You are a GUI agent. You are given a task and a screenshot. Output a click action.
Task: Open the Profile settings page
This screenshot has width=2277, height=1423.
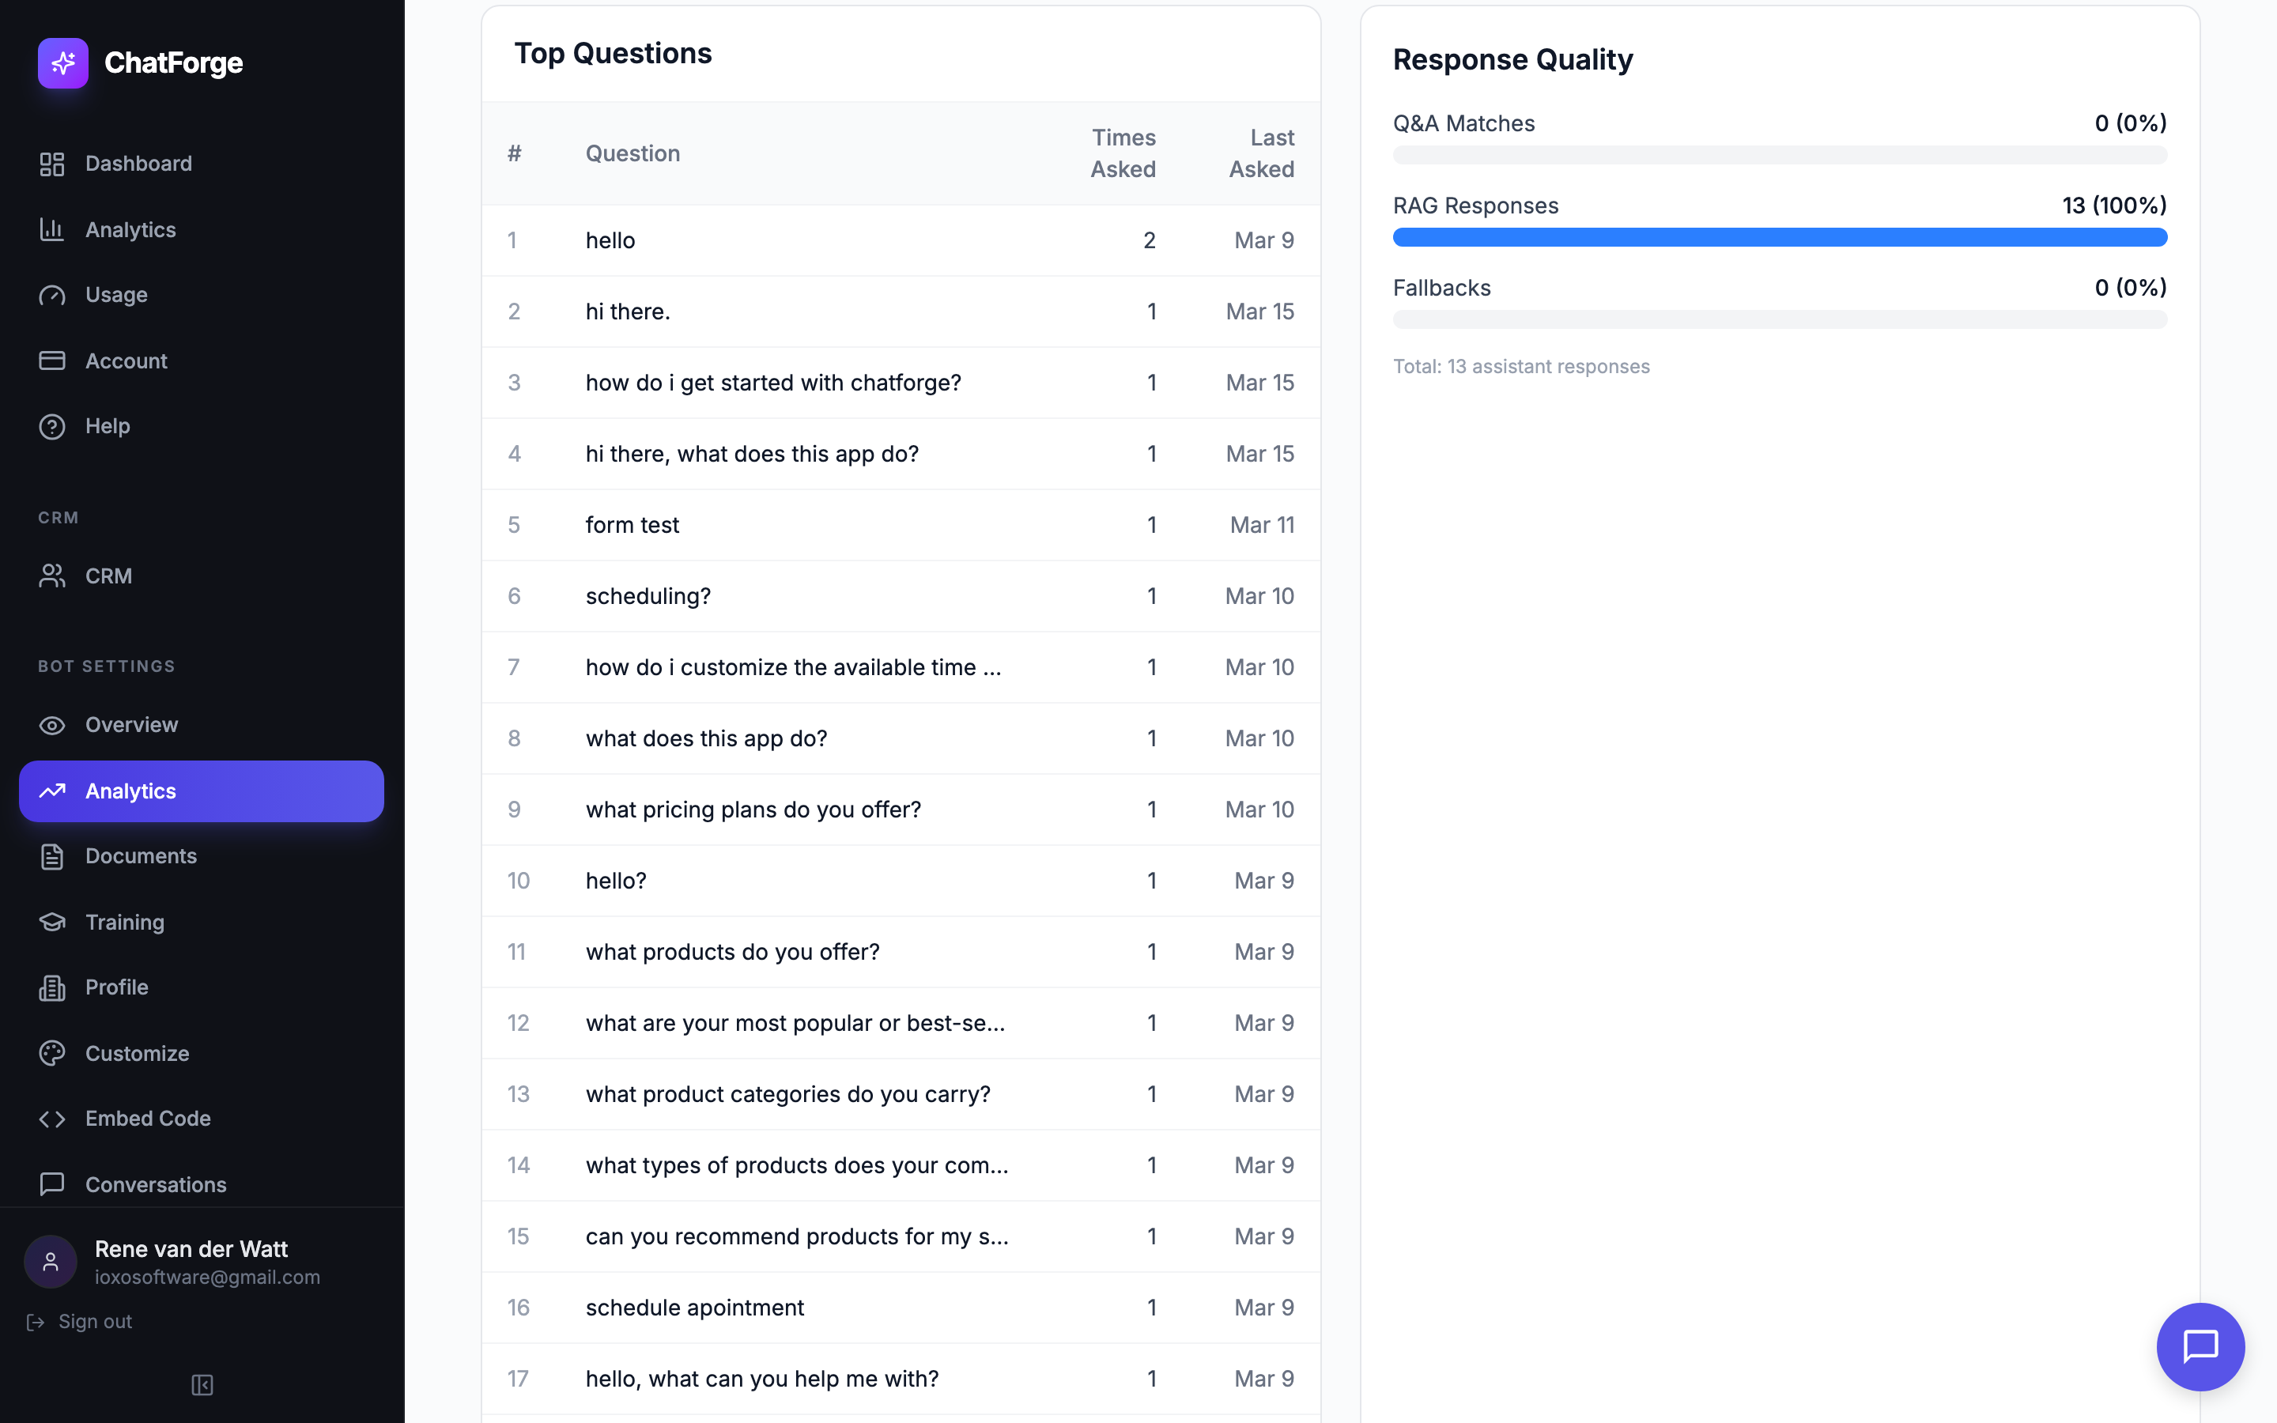(x=117, y=987)
